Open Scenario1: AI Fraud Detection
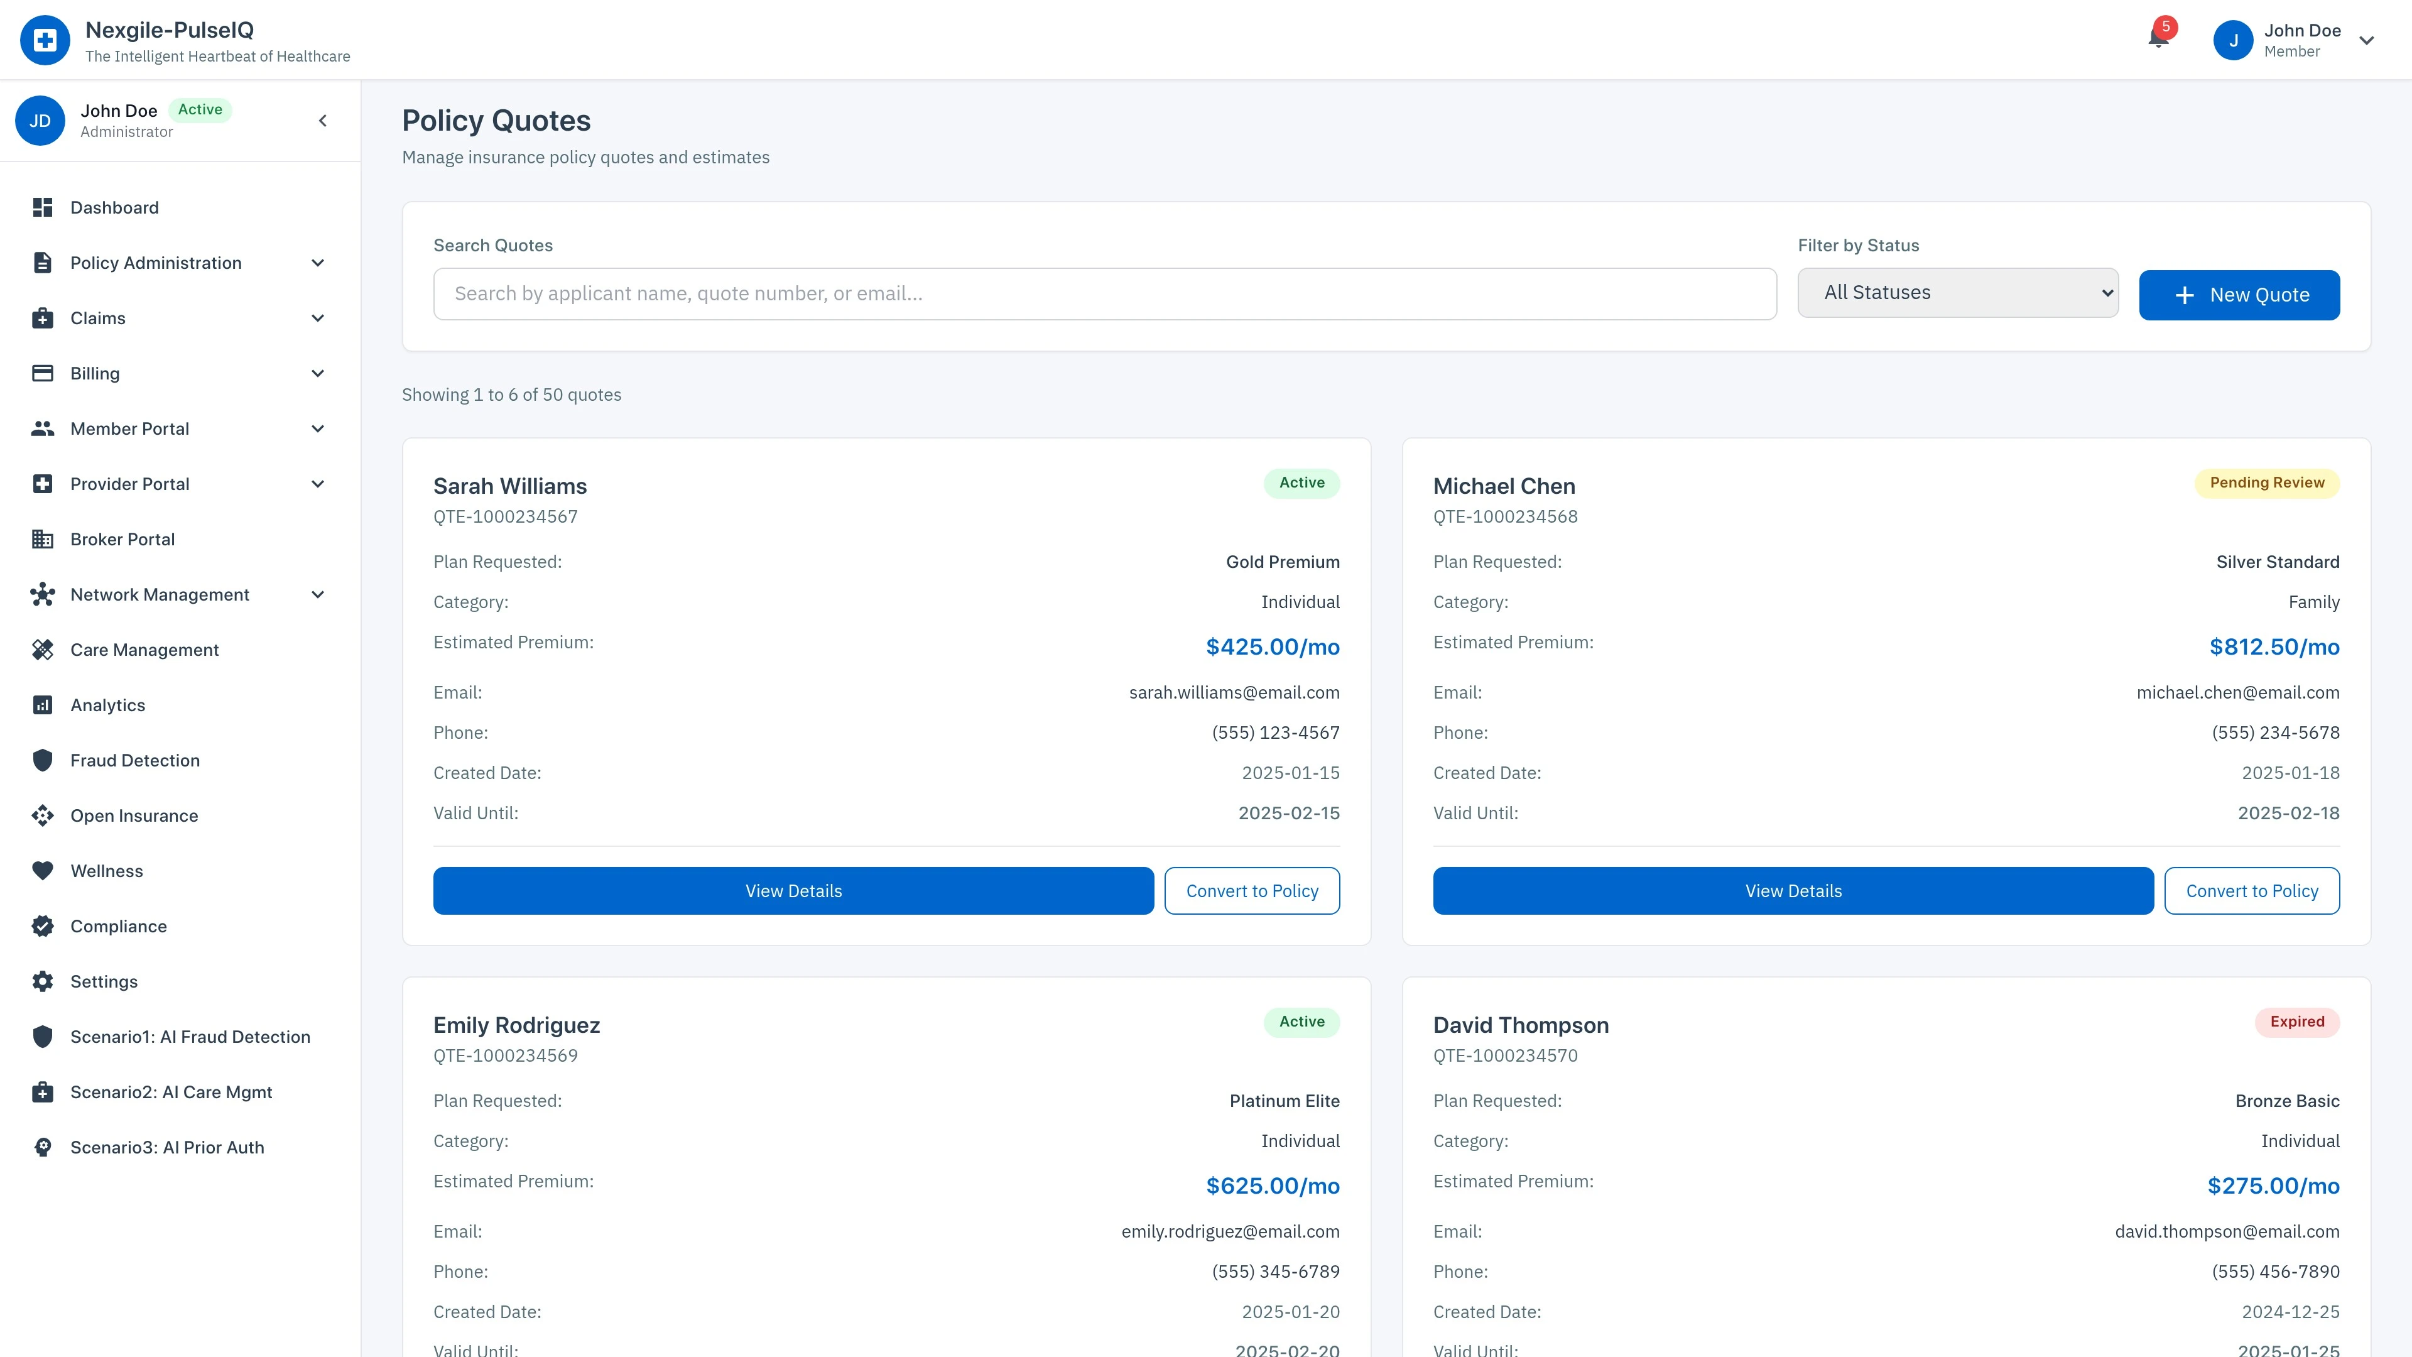Viewport: 2412px width, 1357px height. 190,1037
